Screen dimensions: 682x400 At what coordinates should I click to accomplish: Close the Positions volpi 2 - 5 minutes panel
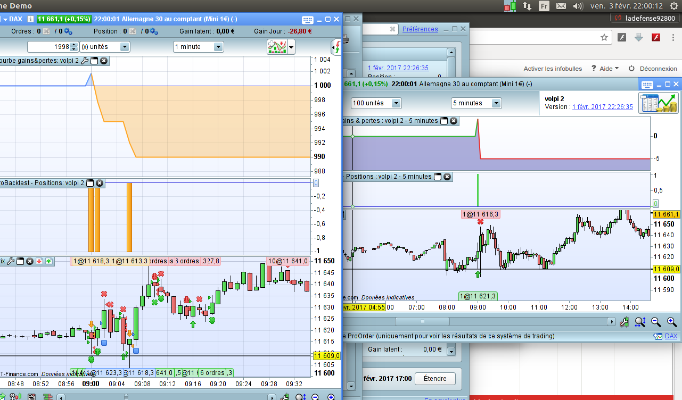tap(447, 177)
